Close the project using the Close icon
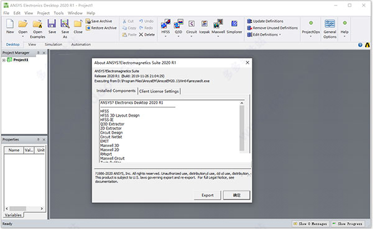373x229 pixels. coord(78,24)
